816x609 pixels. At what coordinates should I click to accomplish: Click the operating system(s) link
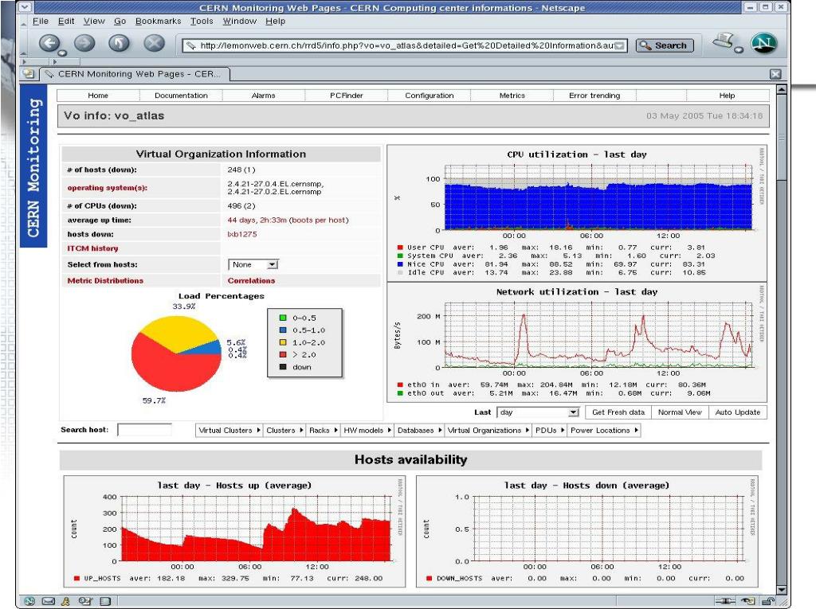pos(108,188)
